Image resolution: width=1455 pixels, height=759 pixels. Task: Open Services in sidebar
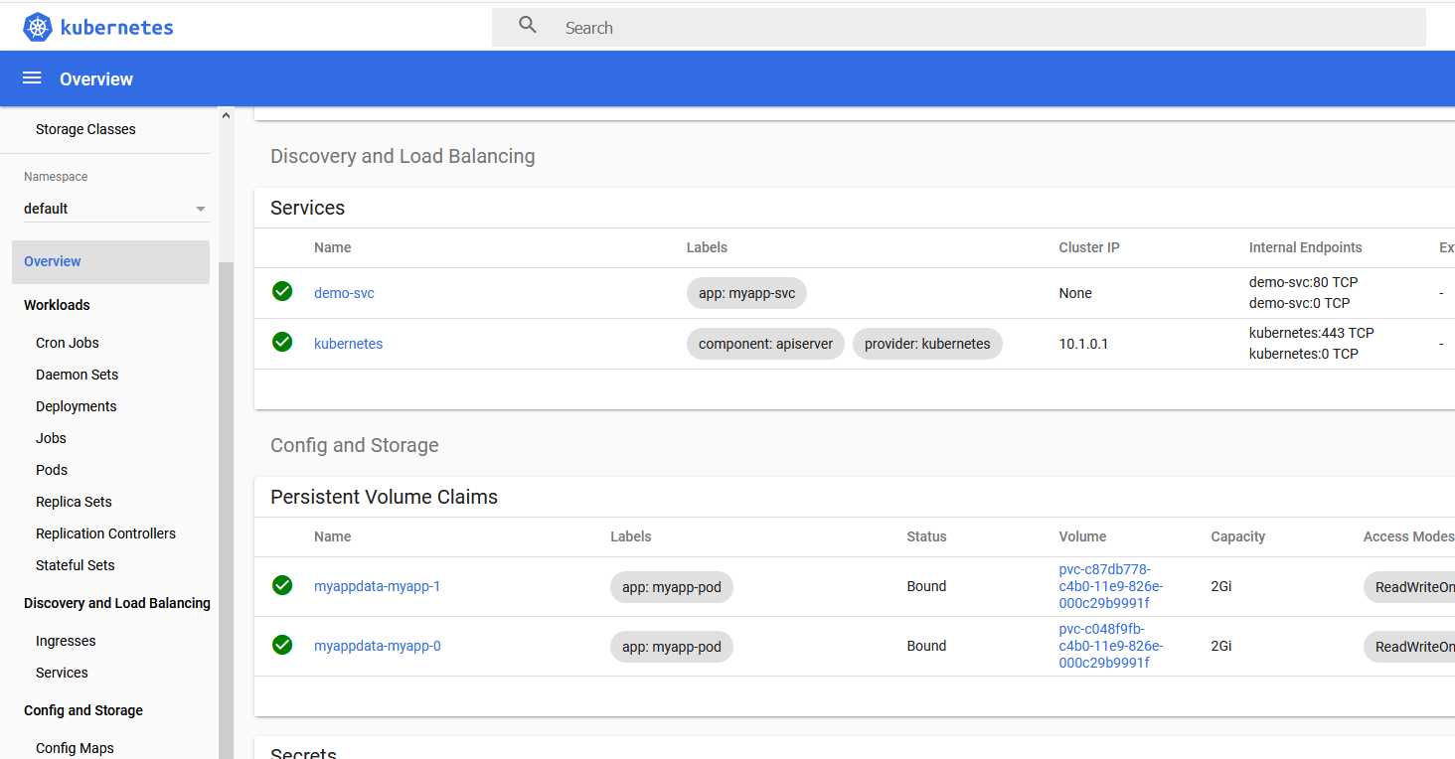tap(62, 673)
